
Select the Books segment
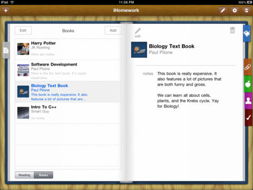coord(43,175)
